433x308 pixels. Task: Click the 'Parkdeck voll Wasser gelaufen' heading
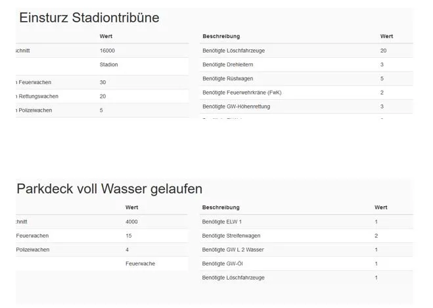point(109,188)
